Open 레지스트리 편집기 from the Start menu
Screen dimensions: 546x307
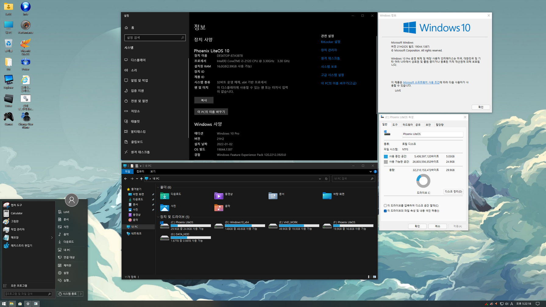(x=28, y=245)
